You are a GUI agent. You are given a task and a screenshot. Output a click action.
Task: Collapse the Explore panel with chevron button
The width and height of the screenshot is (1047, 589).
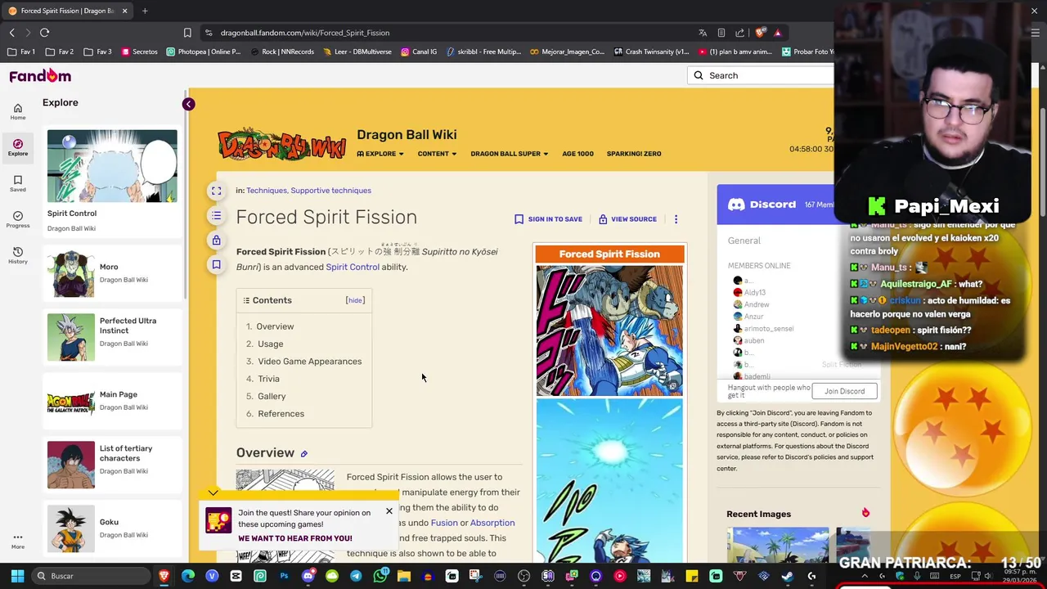point(188,104)
